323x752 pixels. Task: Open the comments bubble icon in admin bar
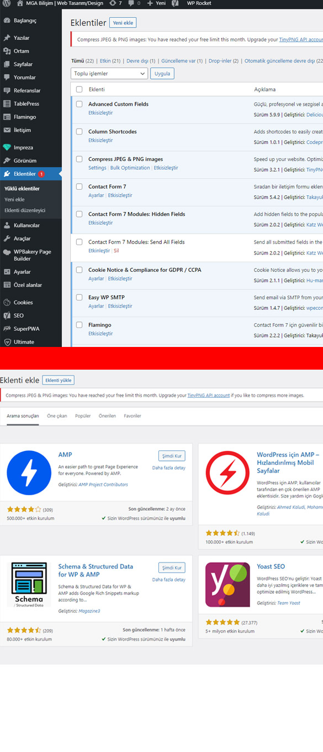click(131, 3)
